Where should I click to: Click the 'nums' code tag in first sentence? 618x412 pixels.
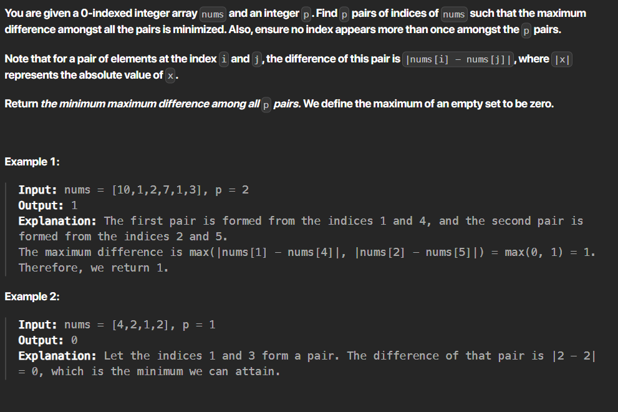[213, 14]
